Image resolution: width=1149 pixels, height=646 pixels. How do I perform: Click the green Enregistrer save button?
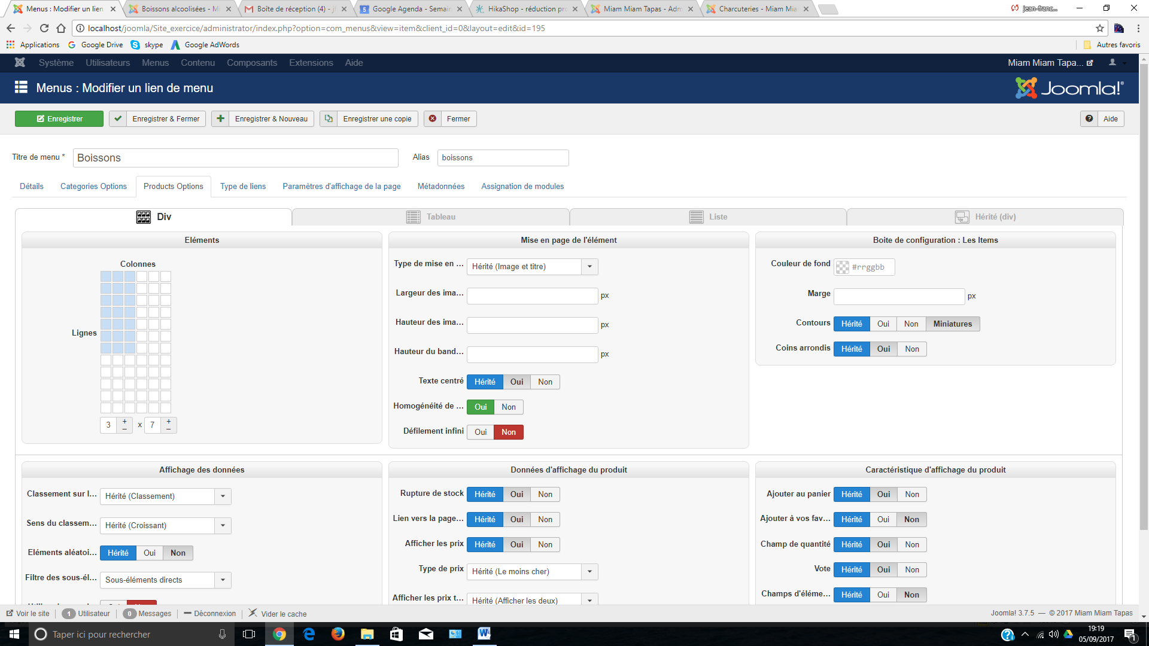point(59,119)
